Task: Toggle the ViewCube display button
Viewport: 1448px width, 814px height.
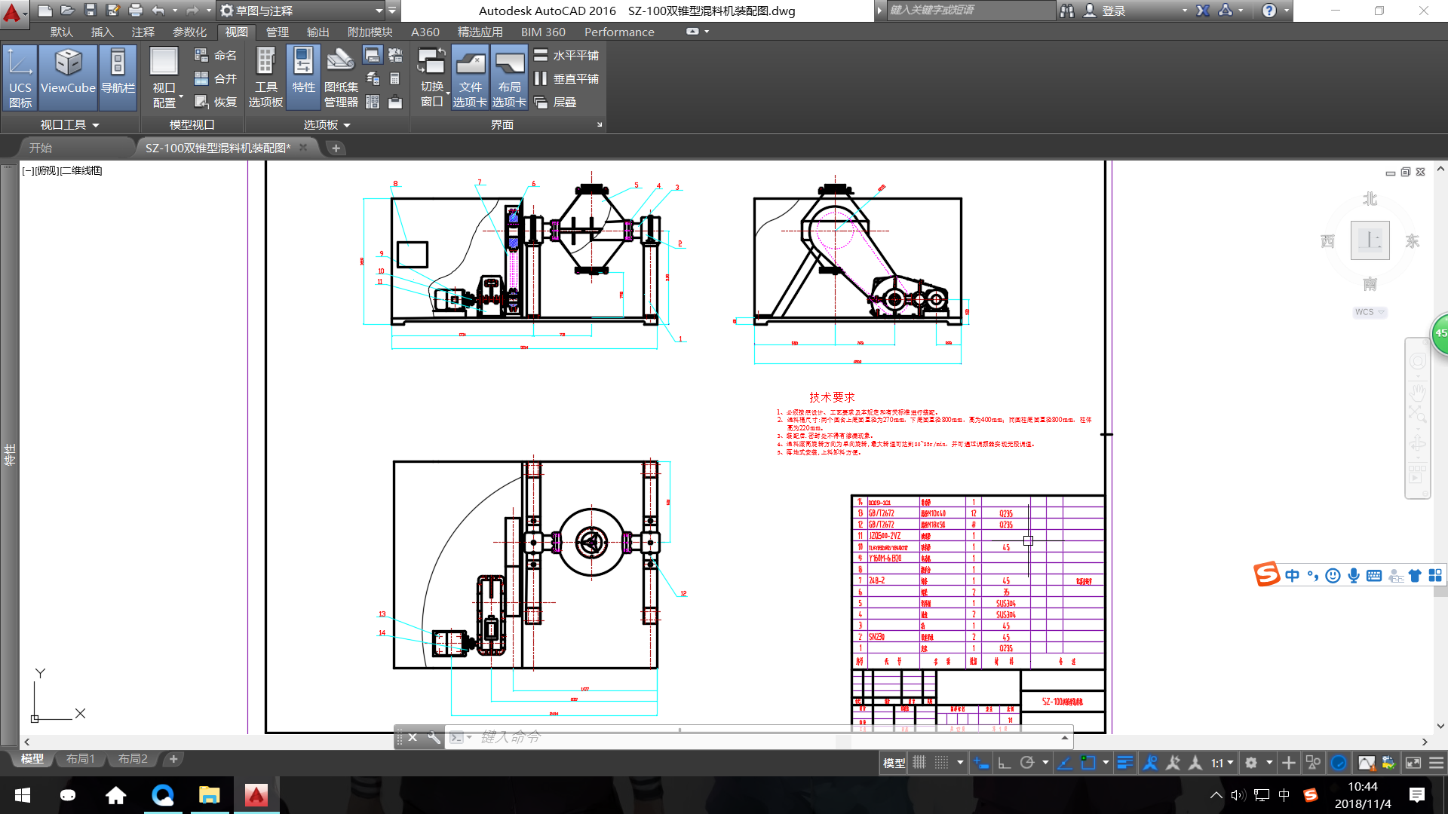Action: point(68,78)
